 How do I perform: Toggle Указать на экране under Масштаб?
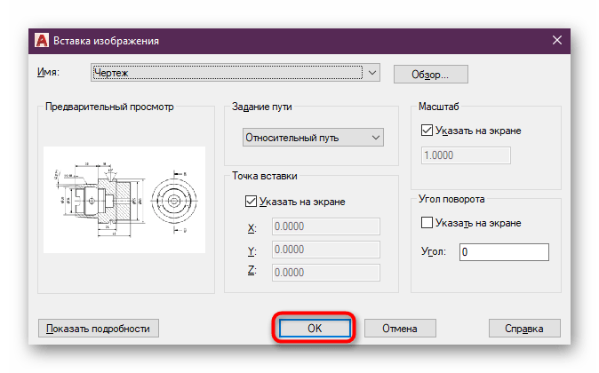pyautogui.click(x=427, y=131)
